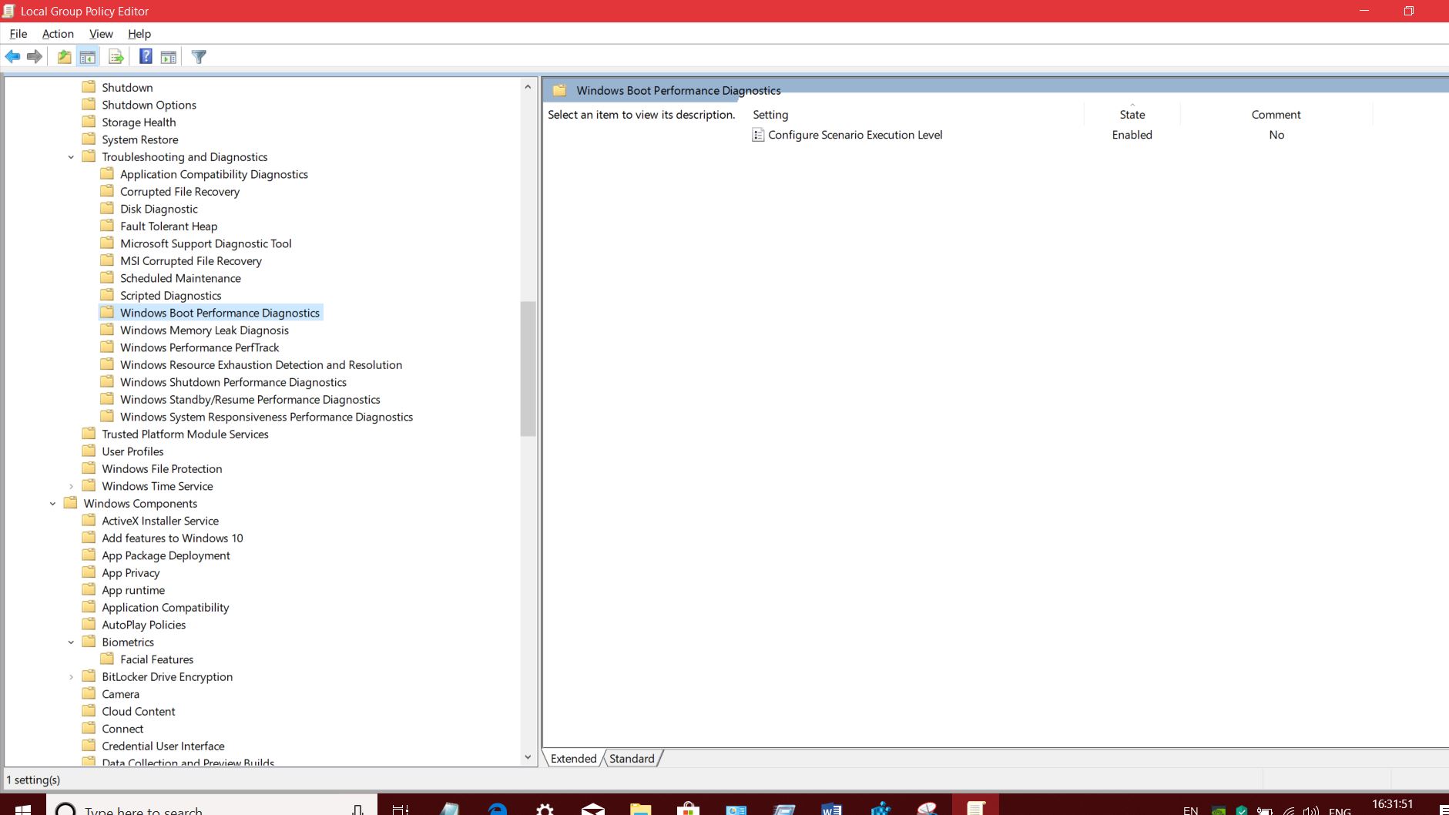Viewport: 1449px width, 815px height.
Task: Switch to the Extended tab
Action: 574,759
